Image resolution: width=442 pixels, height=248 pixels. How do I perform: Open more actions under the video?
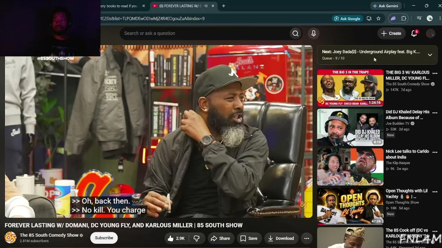coord(306,238)
